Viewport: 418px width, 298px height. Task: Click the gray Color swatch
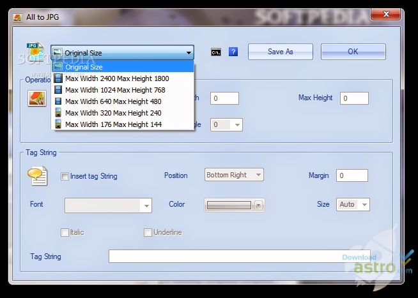coord(229,205)
